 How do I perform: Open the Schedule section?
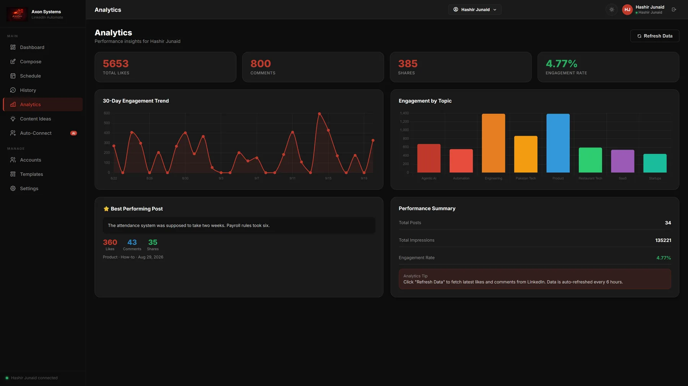pyautogui.click(x=43, y=76)
